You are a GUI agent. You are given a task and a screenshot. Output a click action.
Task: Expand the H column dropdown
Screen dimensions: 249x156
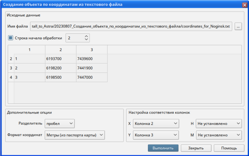pos(219,123)
